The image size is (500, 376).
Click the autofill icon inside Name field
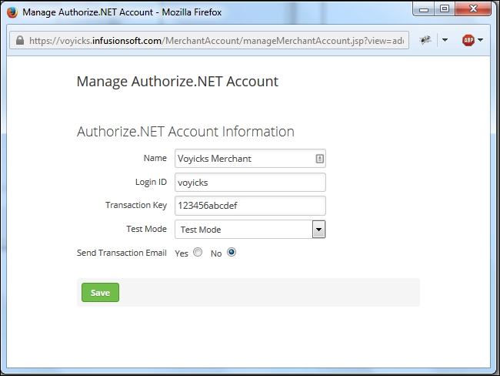coord(319,159)
